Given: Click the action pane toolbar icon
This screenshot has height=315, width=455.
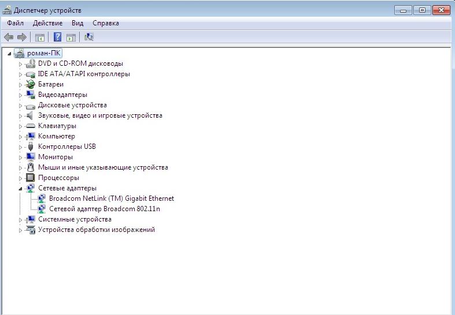Looking at the screenshot, I should (71, 37).
